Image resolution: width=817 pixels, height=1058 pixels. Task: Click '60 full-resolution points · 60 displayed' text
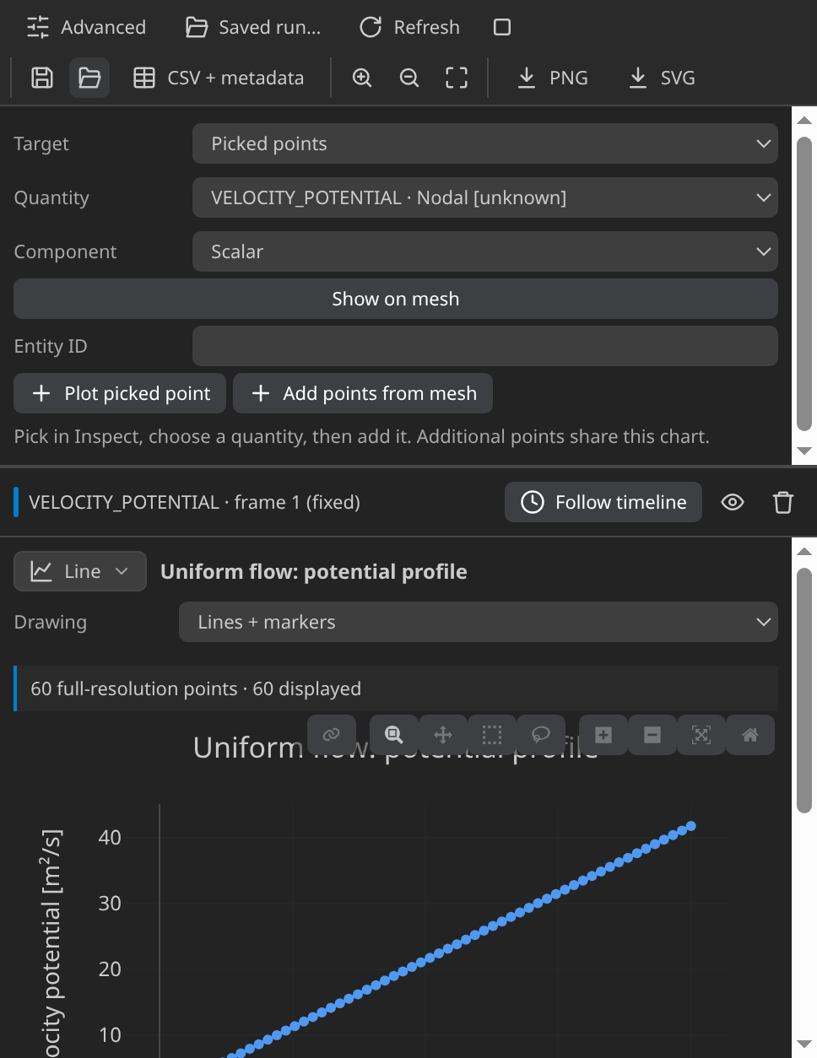click(x=196, y=688)
